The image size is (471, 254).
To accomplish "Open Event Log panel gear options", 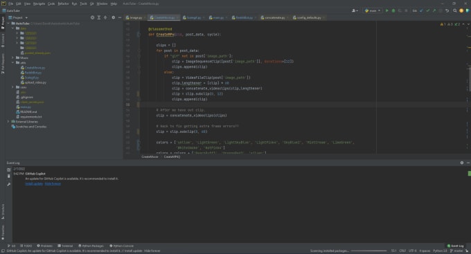I will (462, 163).
